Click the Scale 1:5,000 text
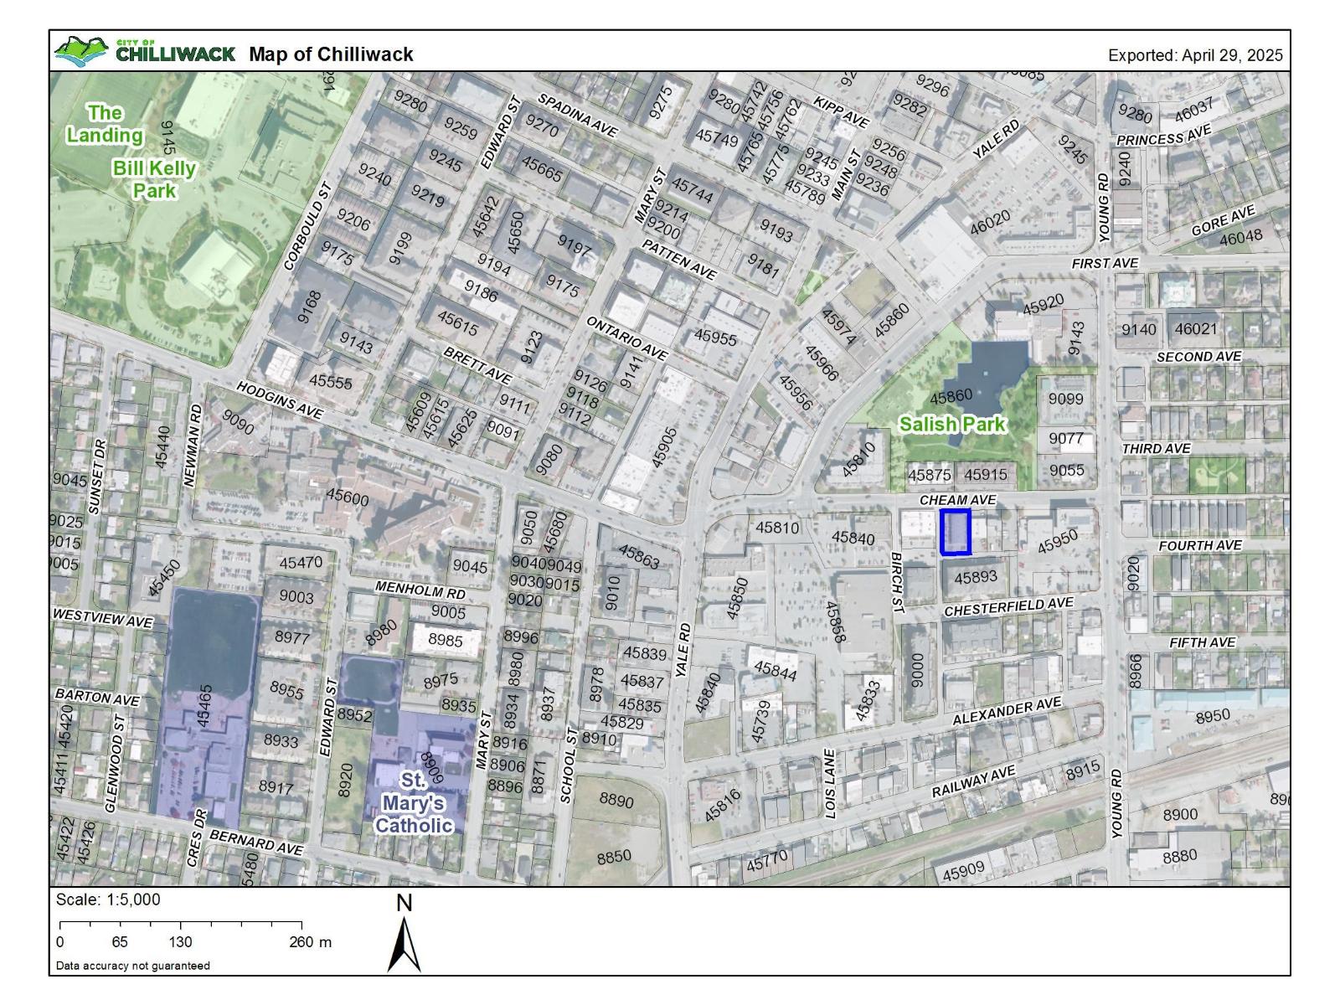Image resolution: width=1340 pixels, height=1005 pixels. pyautogui.click(x=108, y=900)
